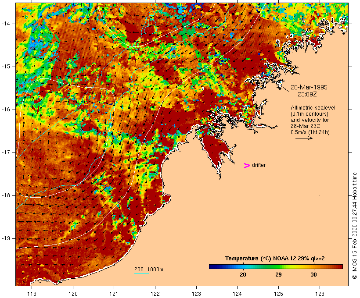Viewport: 360px width, 298px height.
Task: Click the magenta drifter marker icon
Action: click(247, 166)
